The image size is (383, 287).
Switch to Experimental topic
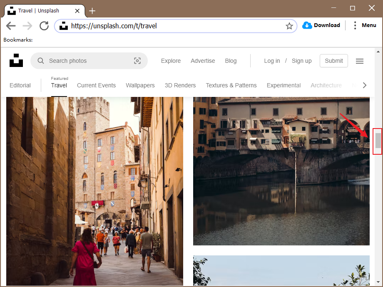284,85
